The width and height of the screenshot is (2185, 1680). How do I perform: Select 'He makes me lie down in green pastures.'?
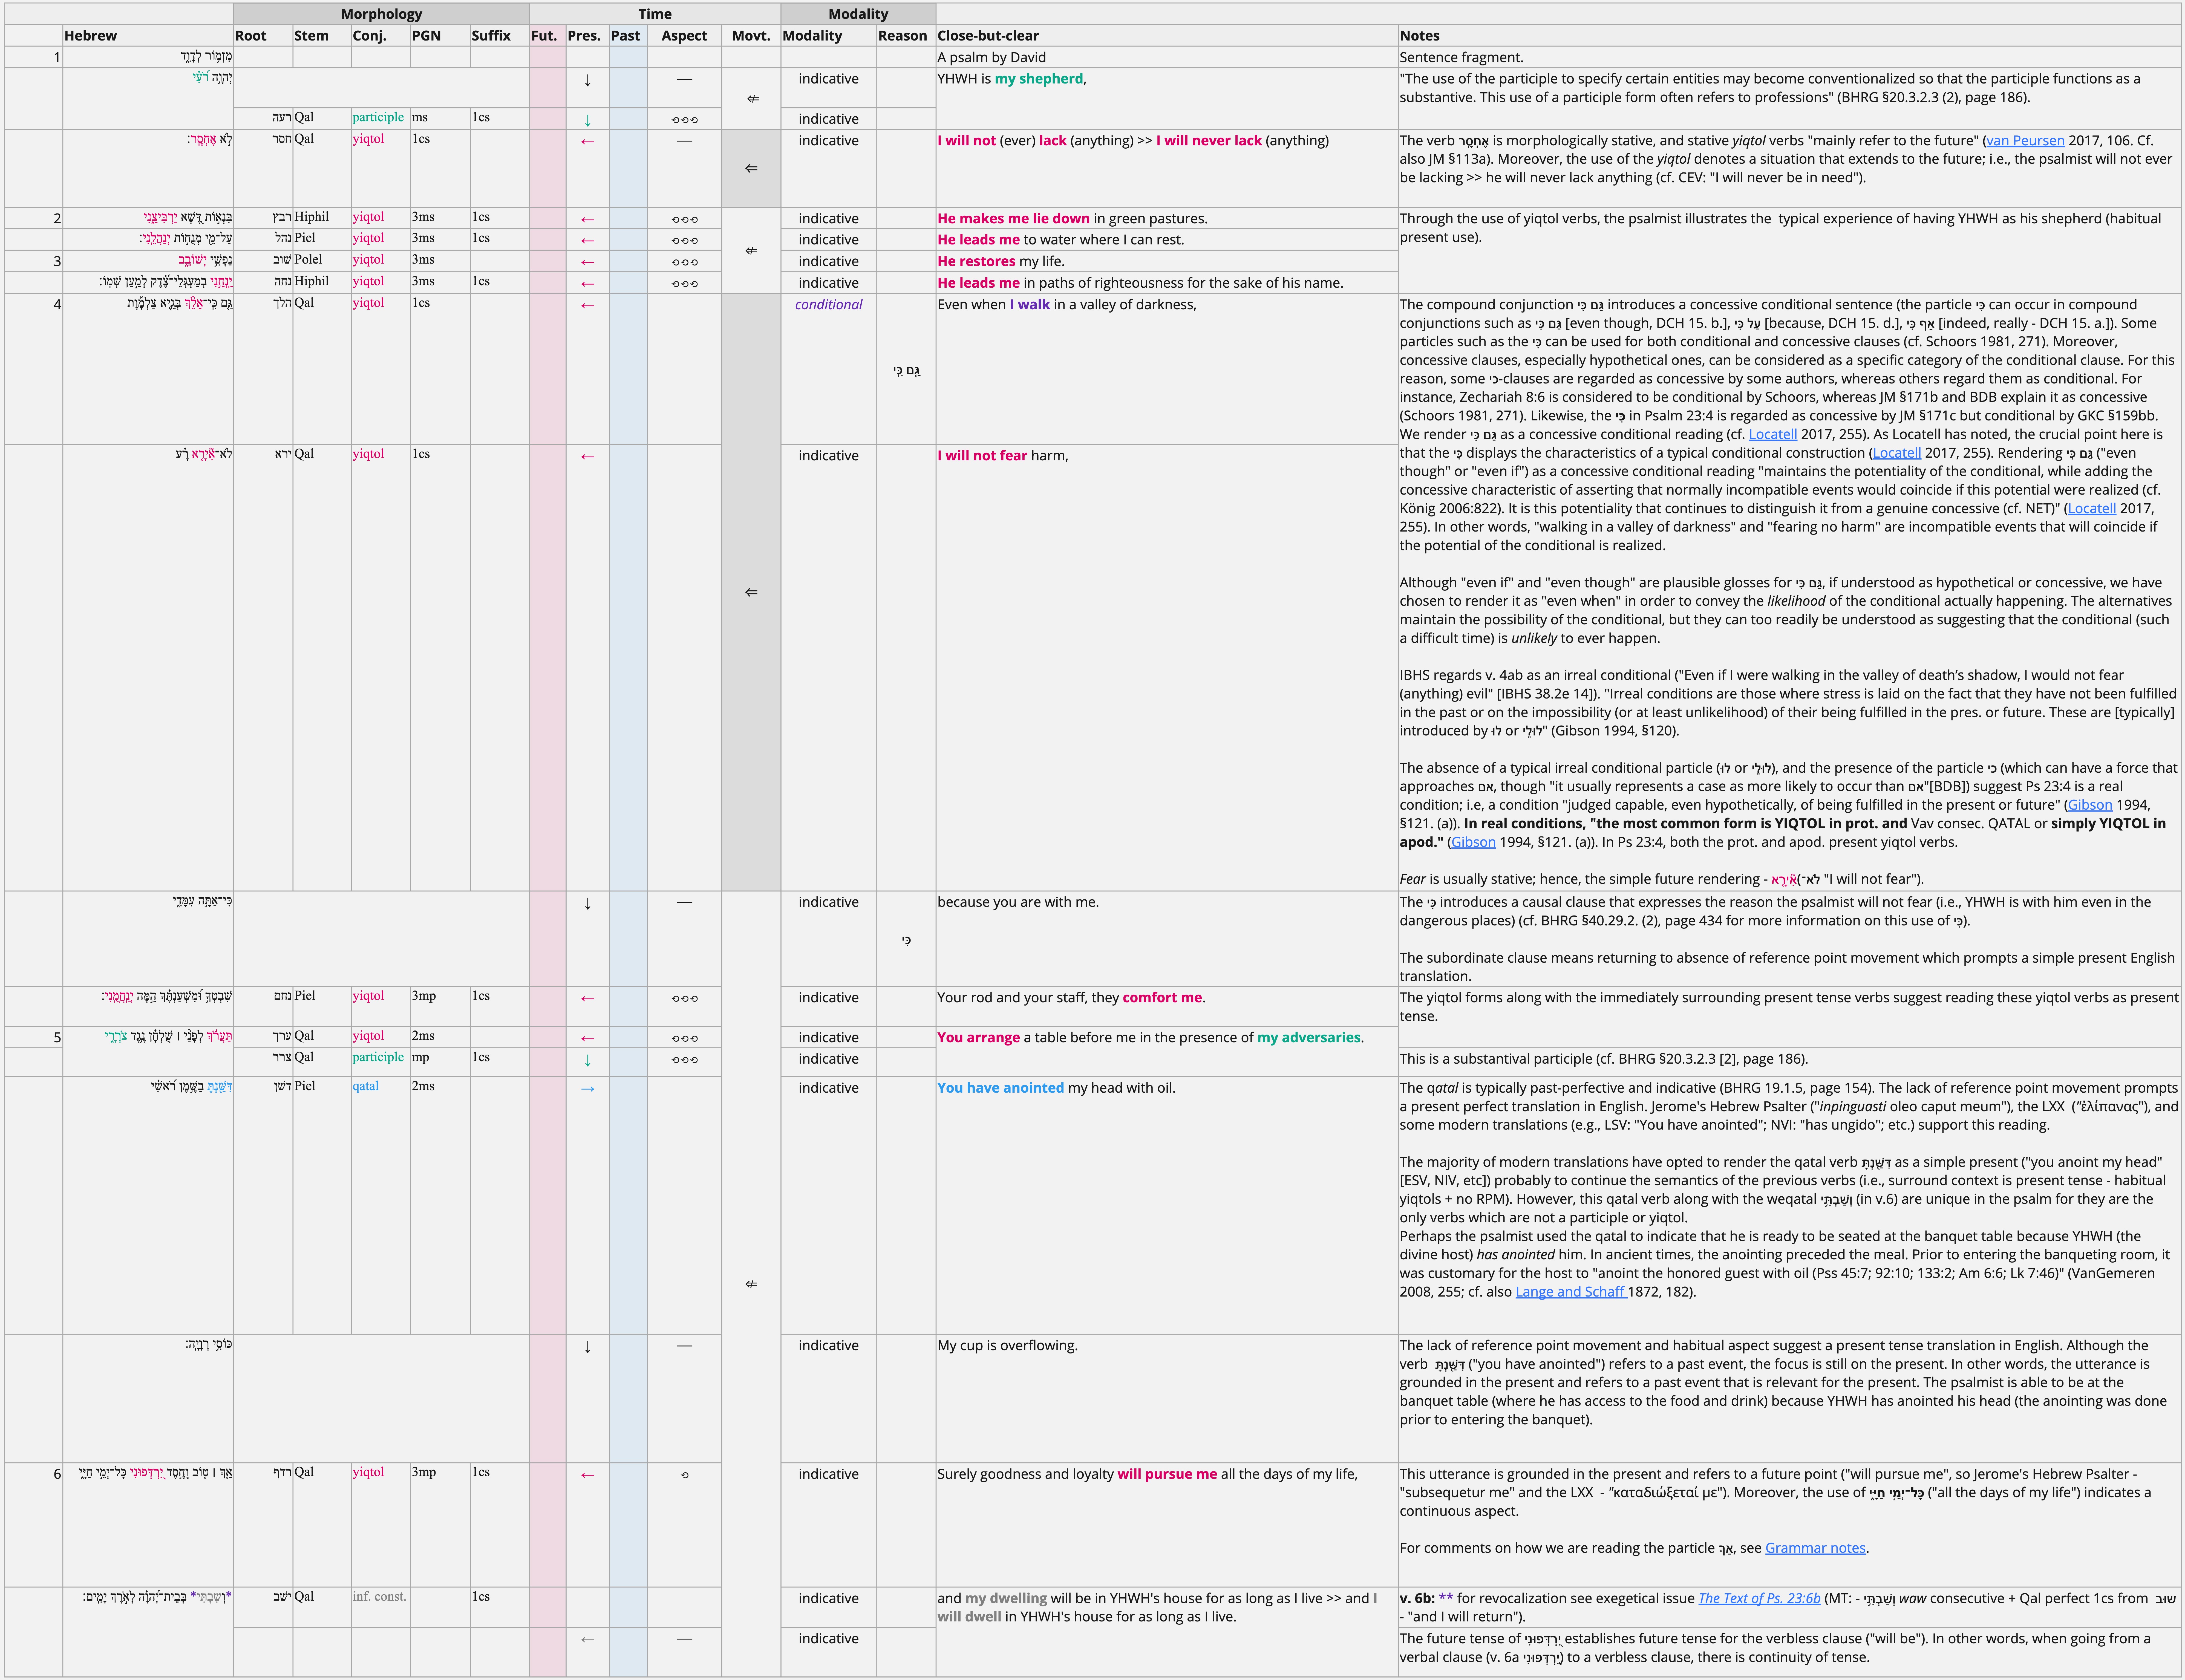click(x=1167, y=218)
